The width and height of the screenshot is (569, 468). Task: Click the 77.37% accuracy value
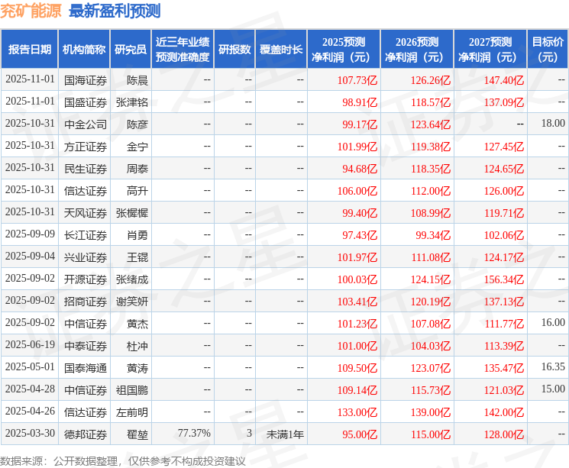(x=194, y=433)
